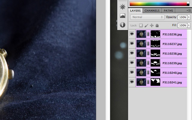This screenshot has height=120, width=192.
Task: Click the Fill value field
Action: tap(183, 25)
